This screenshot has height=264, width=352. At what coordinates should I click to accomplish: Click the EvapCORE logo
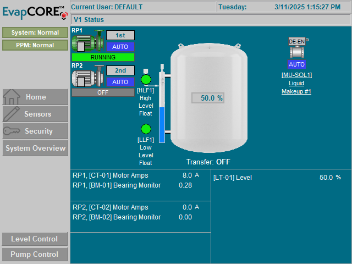tap(35, 13)
